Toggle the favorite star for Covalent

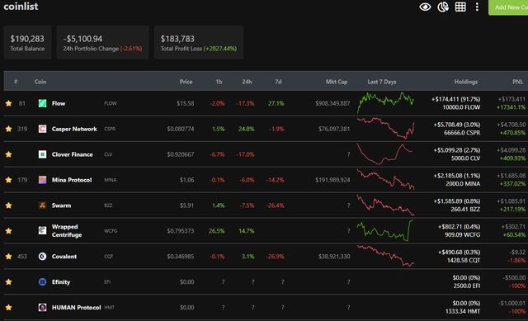click(x=9, y=257)
